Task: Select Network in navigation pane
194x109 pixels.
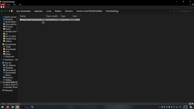Action: 8,91
